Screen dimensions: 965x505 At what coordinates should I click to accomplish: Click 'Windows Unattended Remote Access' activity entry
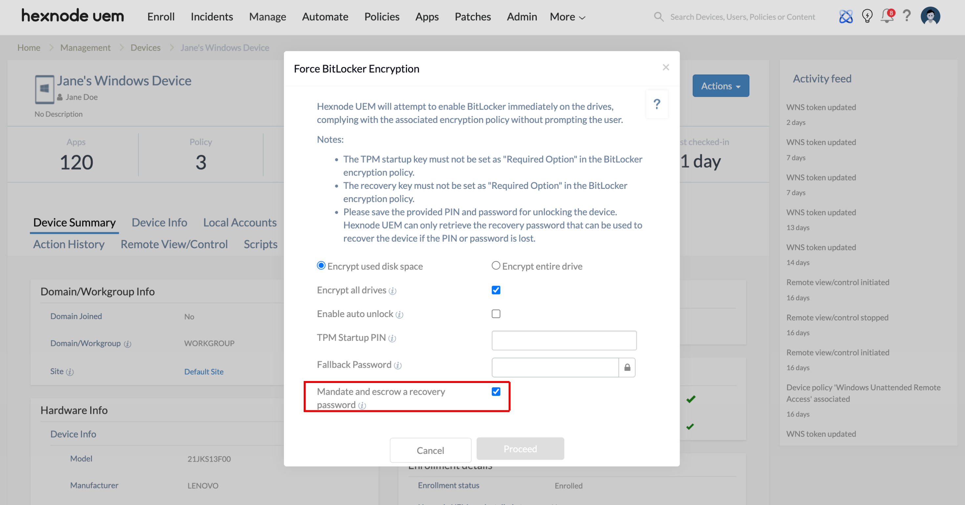pyautogui.click(x=863, y=393)
